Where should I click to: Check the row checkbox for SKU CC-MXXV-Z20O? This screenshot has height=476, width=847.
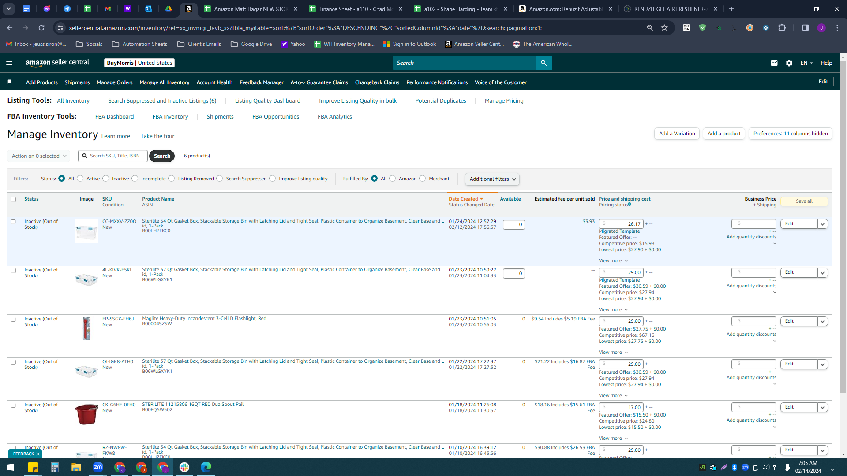coord(13,222)
